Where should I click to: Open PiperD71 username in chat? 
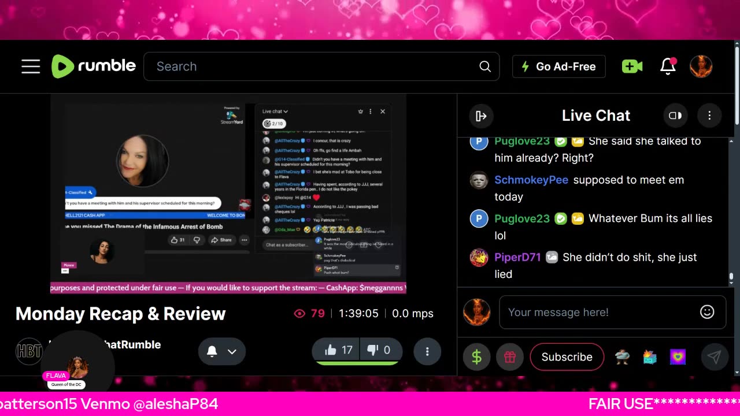pos(517,257)
